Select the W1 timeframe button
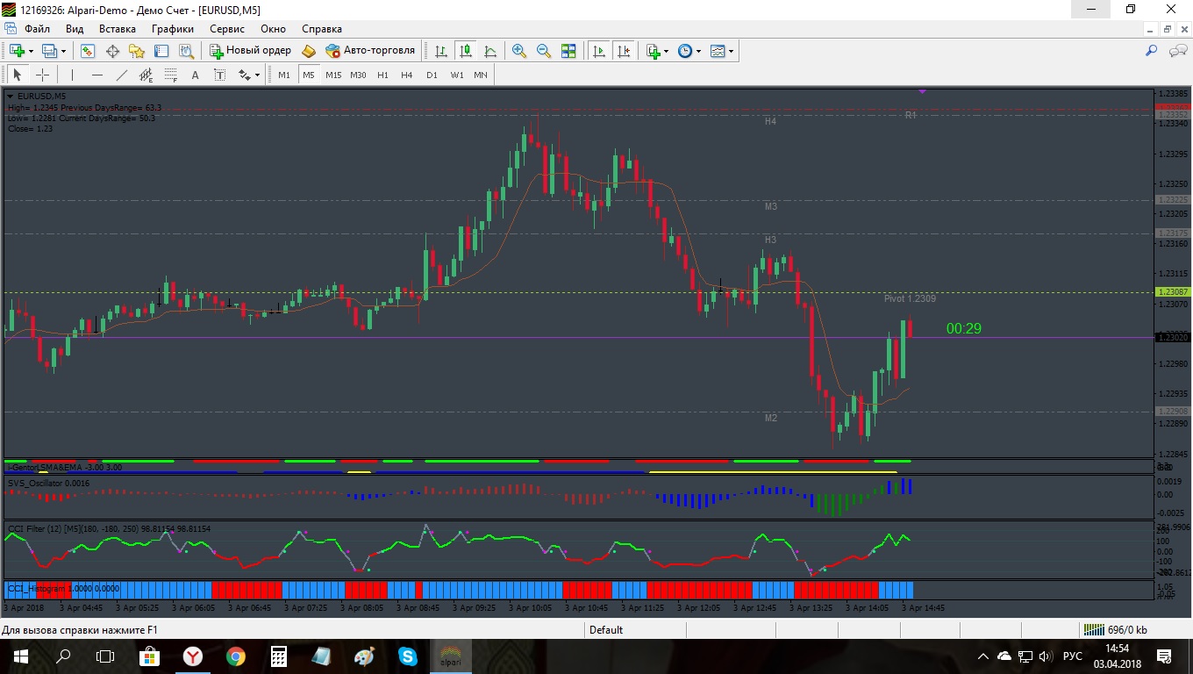 click(x=457, y=75)
